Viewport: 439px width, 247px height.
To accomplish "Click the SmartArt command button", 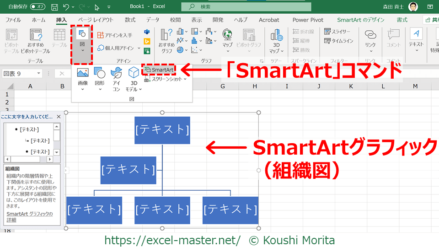I will (159, 70).
